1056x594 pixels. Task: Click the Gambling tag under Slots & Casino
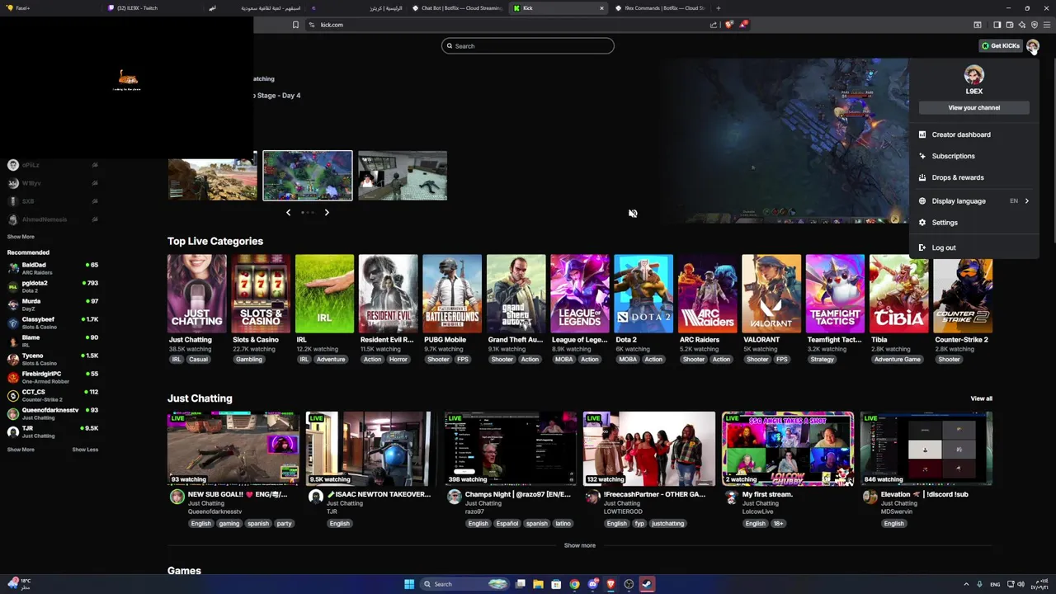pos(248,360)
